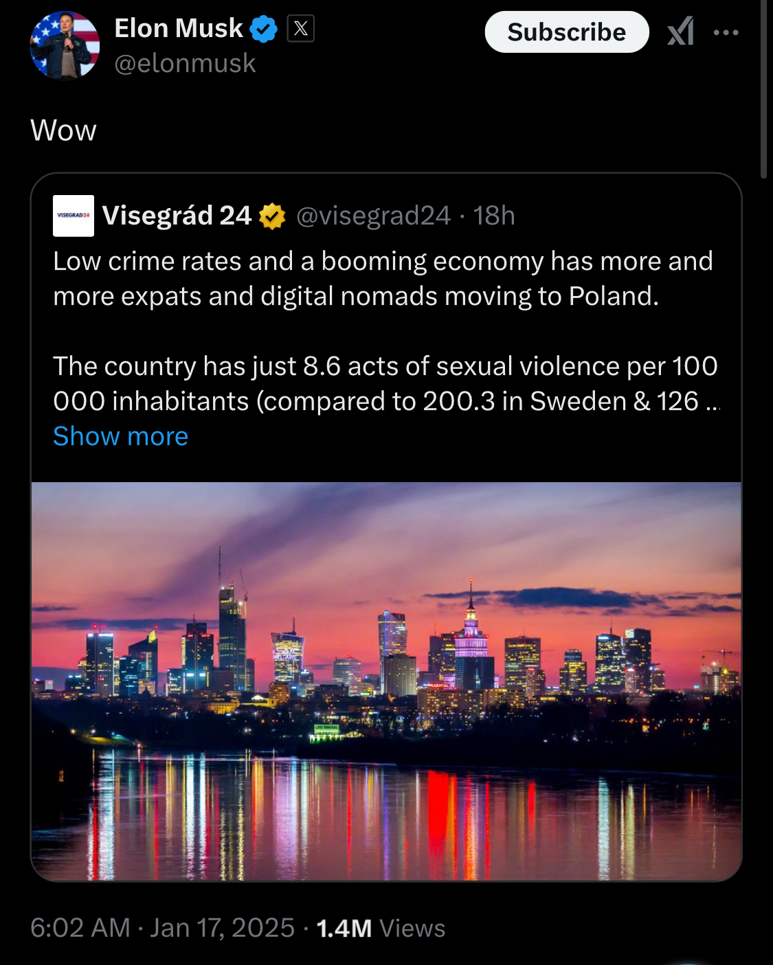Open Grok xAI icon
The height and width of the screenshot is (965, 773).
tap(680, 32)
